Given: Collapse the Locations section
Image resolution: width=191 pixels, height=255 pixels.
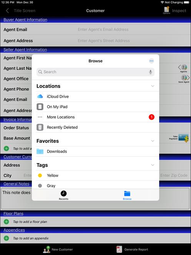Looking at the screenshot, I should tap(153, 86).
